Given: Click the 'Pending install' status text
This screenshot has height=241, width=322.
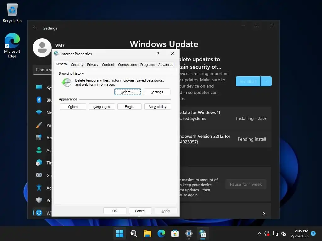Looking at the screenshot, I should 252,139.
